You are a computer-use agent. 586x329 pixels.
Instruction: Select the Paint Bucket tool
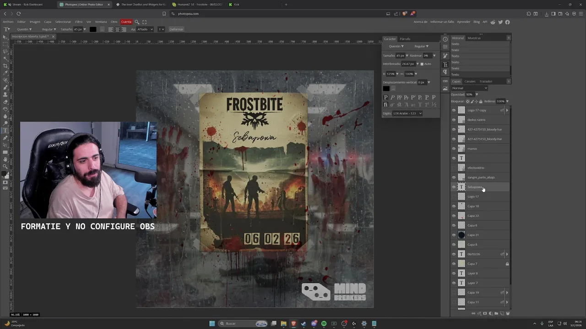(5, 109)
